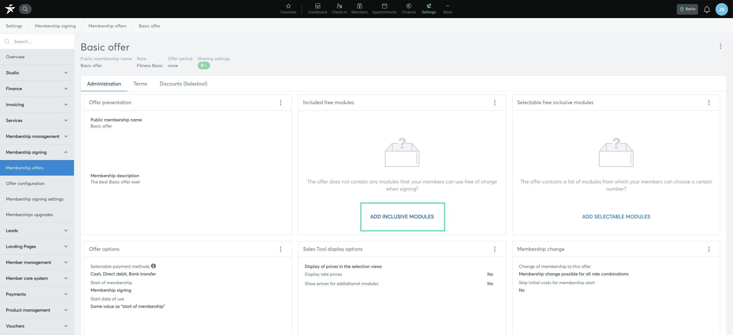Screen dimensions: 733x335
Task: Click 'Membership change possible for all rate combinations'
Action: 573,274
